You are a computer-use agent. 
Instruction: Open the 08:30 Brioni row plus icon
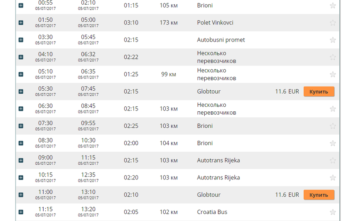21,143
